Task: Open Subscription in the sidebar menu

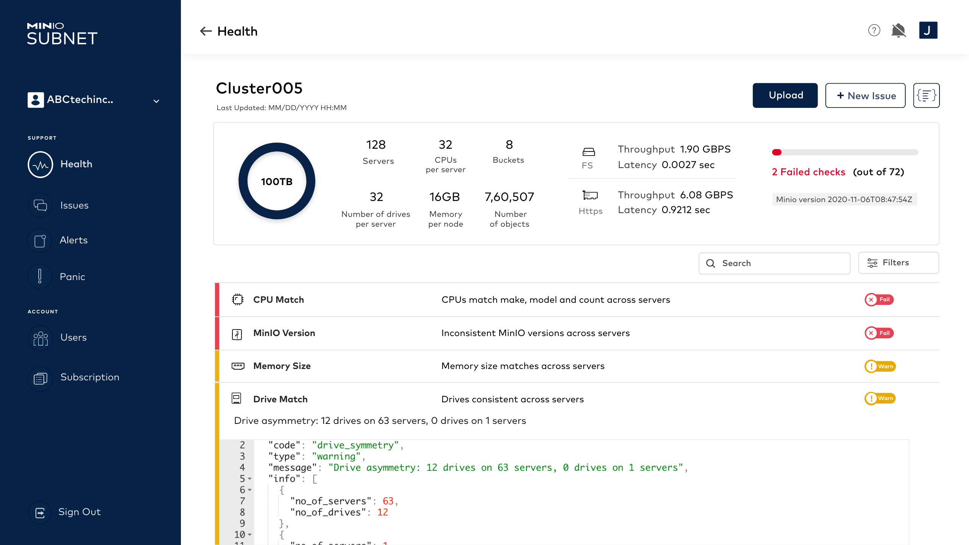Action: coord(90,377)
